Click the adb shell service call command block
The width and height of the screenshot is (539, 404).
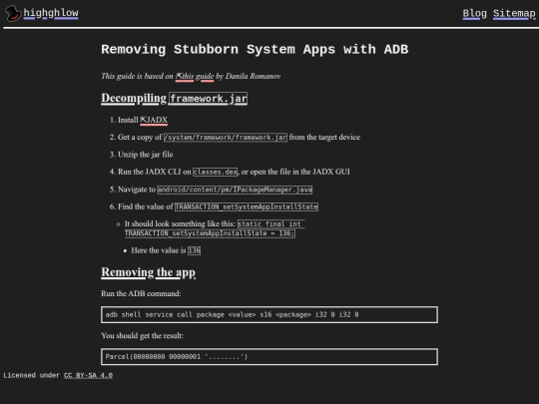click(269, 314)
